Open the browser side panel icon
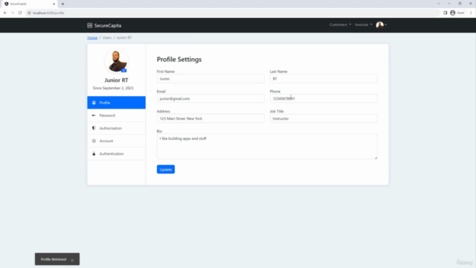The width and height of the screenshot is (476, 268). pyautogui.click(x=445, y=13)
